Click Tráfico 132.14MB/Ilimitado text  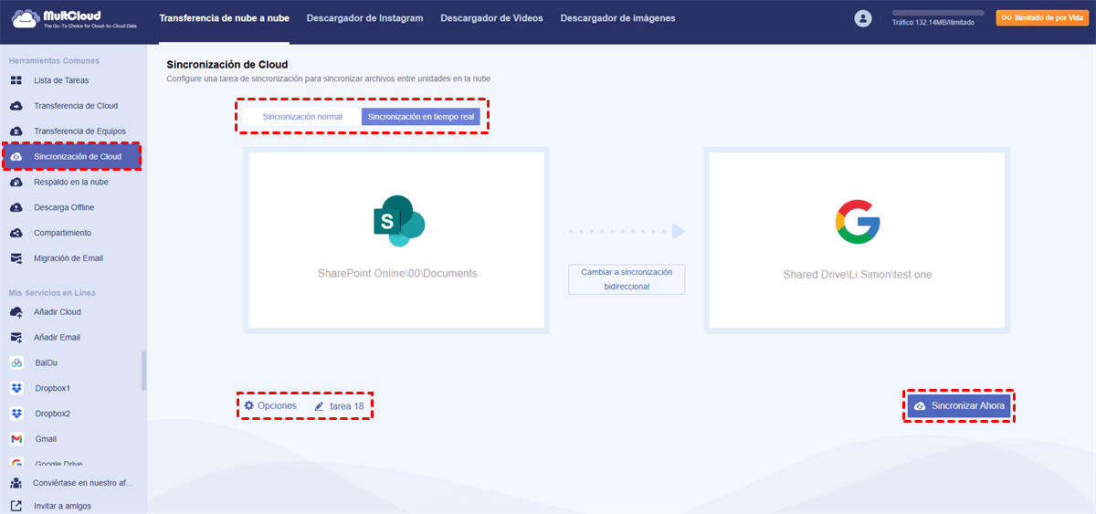coord(933,23)
